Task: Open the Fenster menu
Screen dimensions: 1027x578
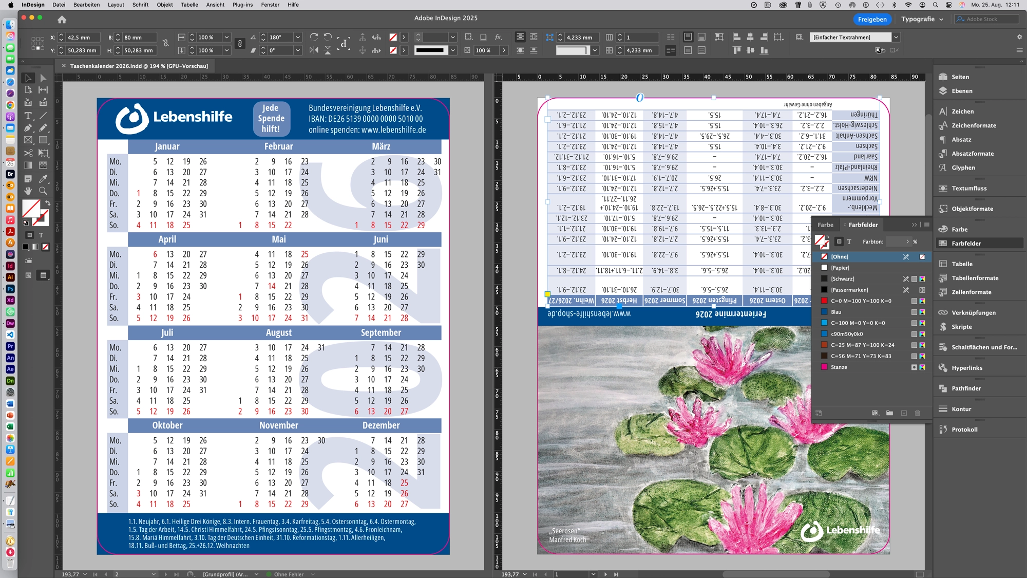Action: (270, 5)
